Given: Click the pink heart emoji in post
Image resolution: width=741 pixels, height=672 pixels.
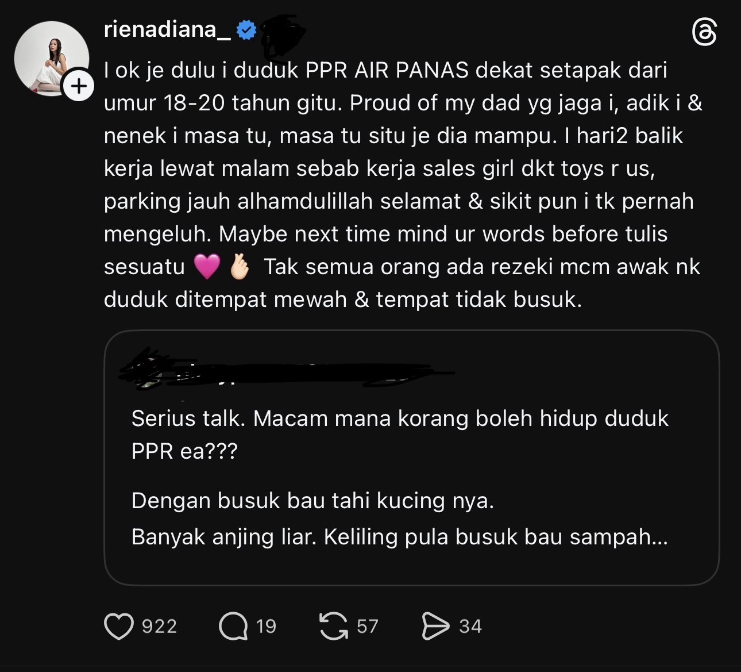Looking at the screenshot, I should coord(207,267).
